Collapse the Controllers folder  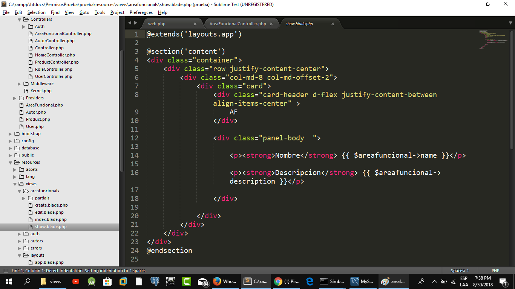[x=20, y=19]
